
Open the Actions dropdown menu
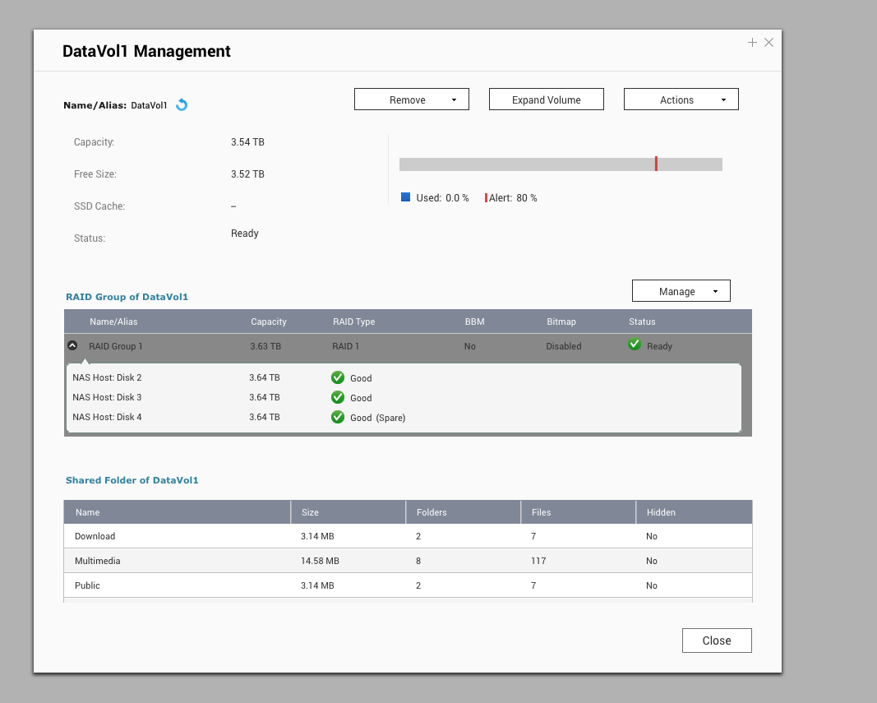723,99
